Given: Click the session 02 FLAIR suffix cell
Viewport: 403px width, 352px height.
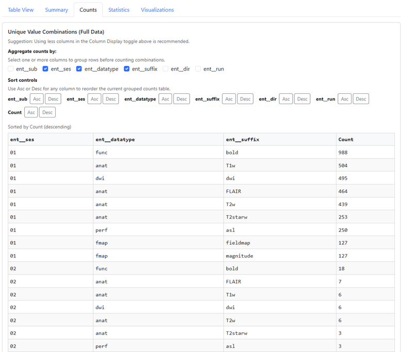Looking at the screenshot, I should [280, 281].
